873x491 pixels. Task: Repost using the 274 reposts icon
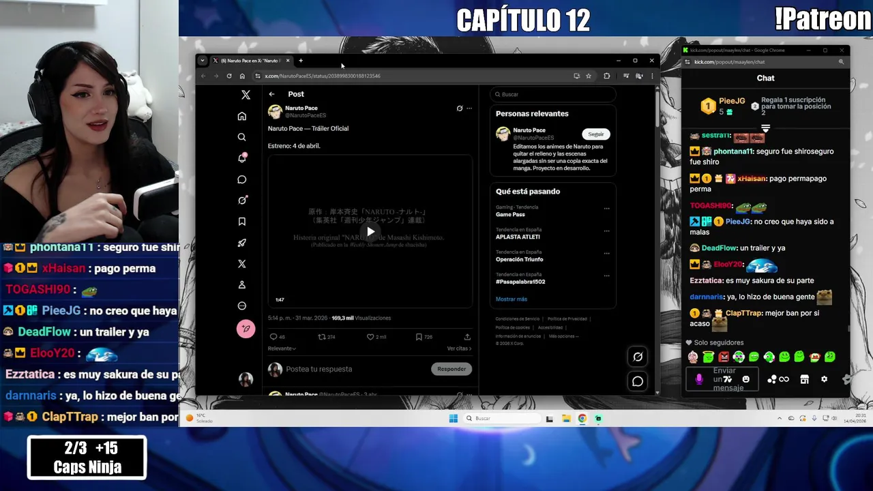tap(322, 337)
